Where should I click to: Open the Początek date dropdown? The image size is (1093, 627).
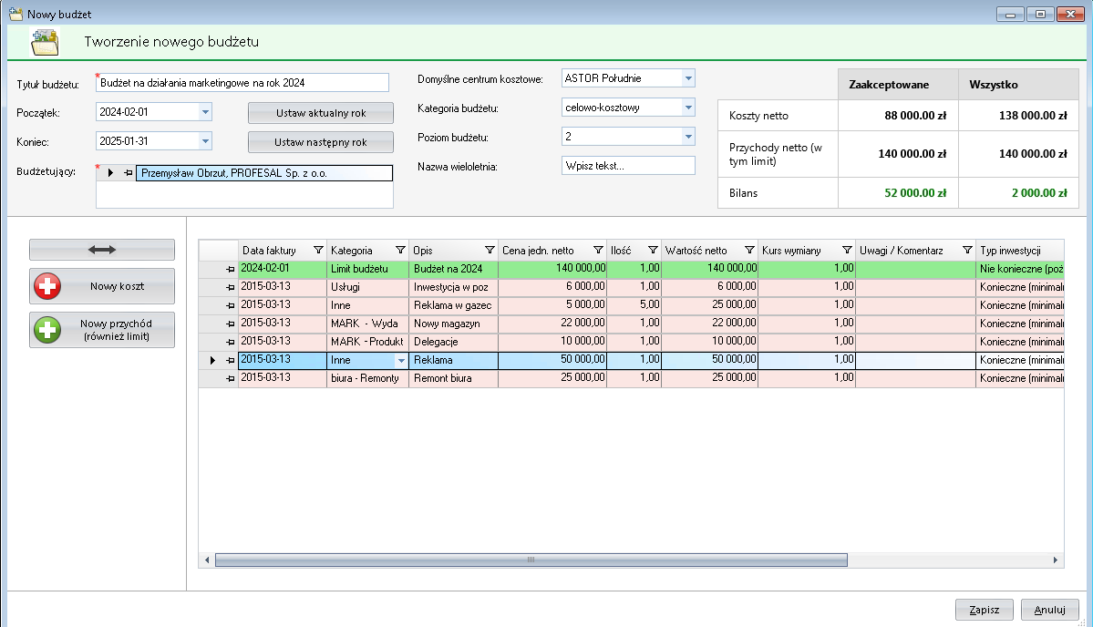click(205, 111)
